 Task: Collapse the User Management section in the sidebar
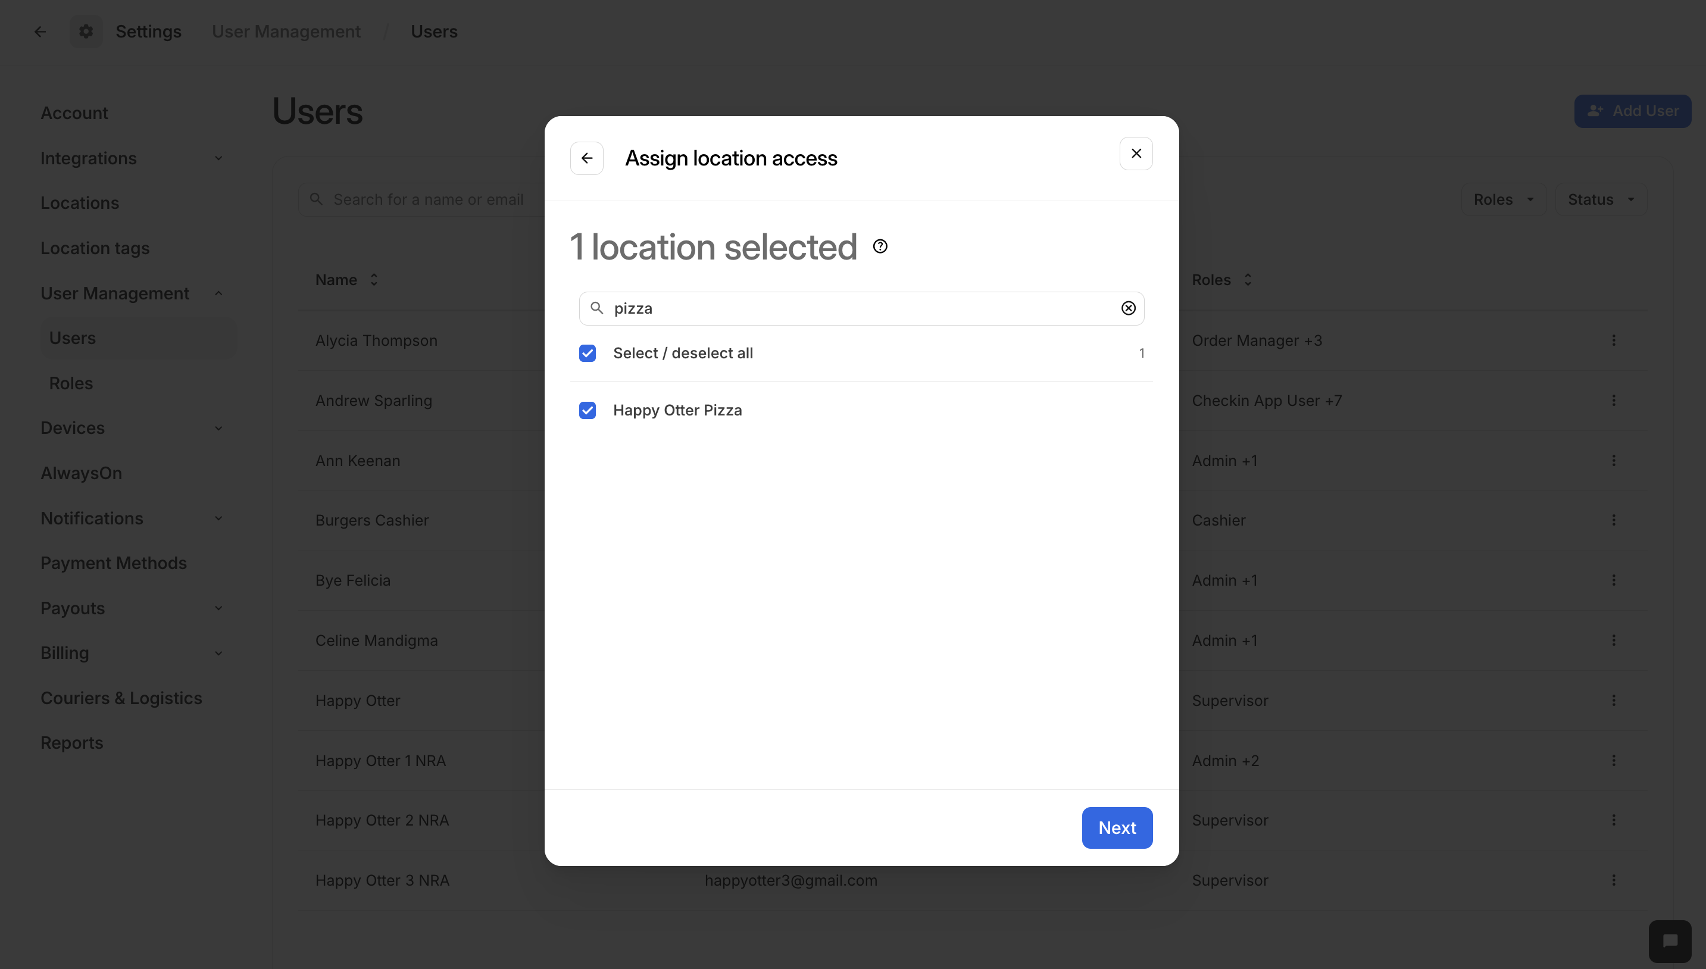click(x=218, y=293)
